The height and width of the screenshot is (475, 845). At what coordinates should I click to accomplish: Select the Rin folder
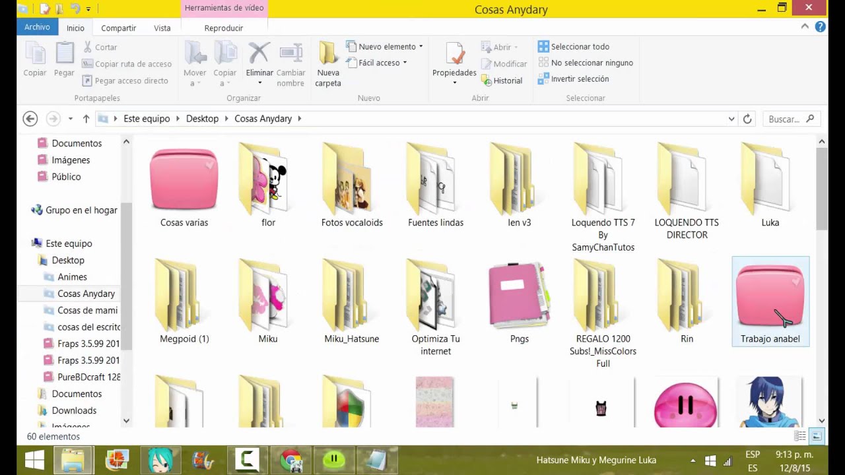coord(687,301)
